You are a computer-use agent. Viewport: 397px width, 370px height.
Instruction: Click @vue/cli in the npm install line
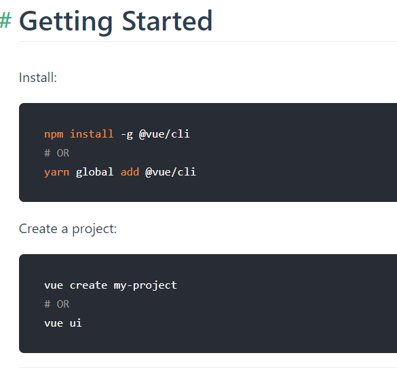point(164,134)
